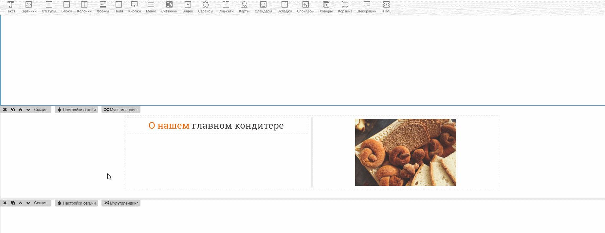Move the confectioner section up

tap(21, 110)
